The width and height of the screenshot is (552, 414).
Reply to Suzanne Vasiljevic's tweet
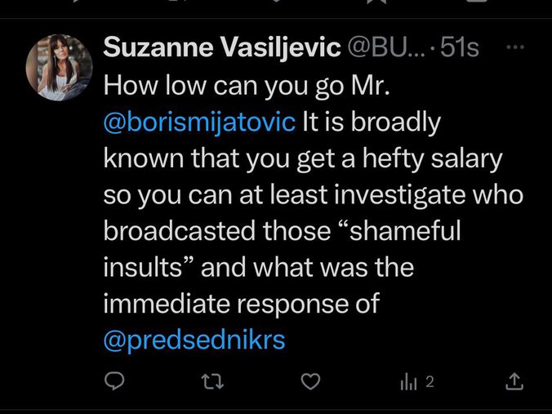[x=115, y=381]
